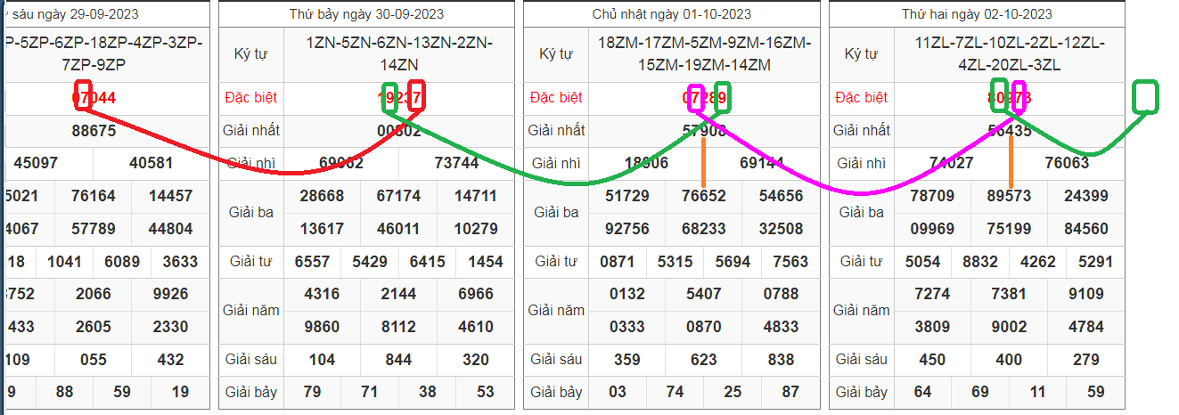Open the Thứ hai ngày 02-10-2023 header
Viewport: 1179px width, 415px height.
[977, 14]
